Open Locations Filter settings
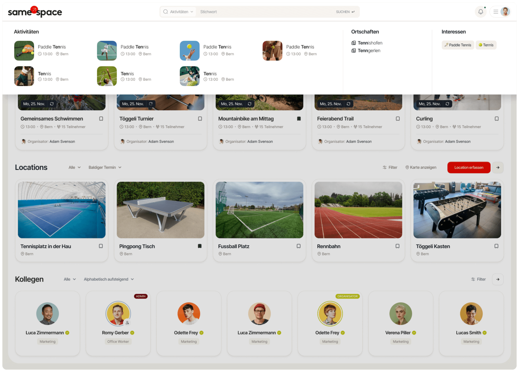The height and width of the screenshot is (372, 519). point(390,168)
